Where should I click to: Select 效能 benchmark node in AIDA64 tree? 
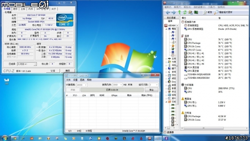[x=172, y=102]
